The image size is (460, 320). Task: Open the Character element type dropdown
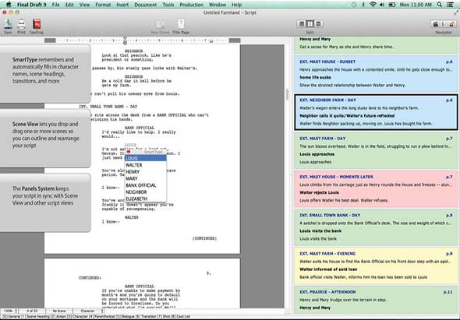[89, 311]
